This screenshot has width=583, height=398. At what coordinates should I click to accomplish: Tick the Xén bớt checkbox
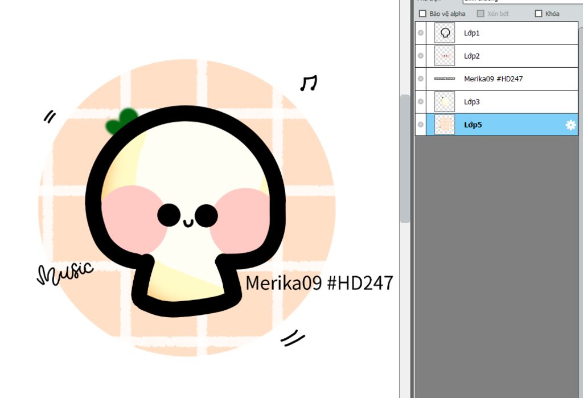point(481,14)
